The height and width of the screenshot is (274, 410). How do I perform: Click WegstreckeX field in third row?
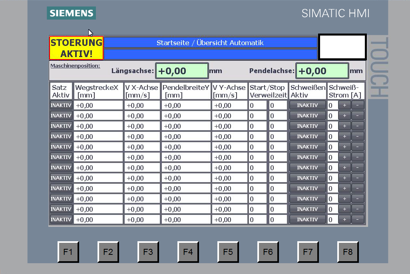click(x=98, y=126)
